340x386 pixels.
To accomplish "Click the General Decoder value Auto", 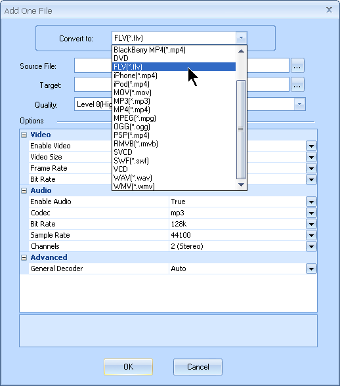I will click(179, 268).
